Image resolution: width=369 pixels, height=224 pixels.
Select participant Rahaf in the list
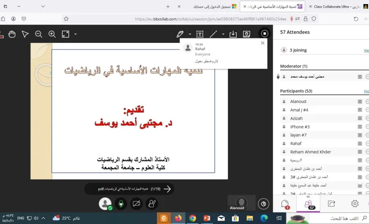[324, 143]
